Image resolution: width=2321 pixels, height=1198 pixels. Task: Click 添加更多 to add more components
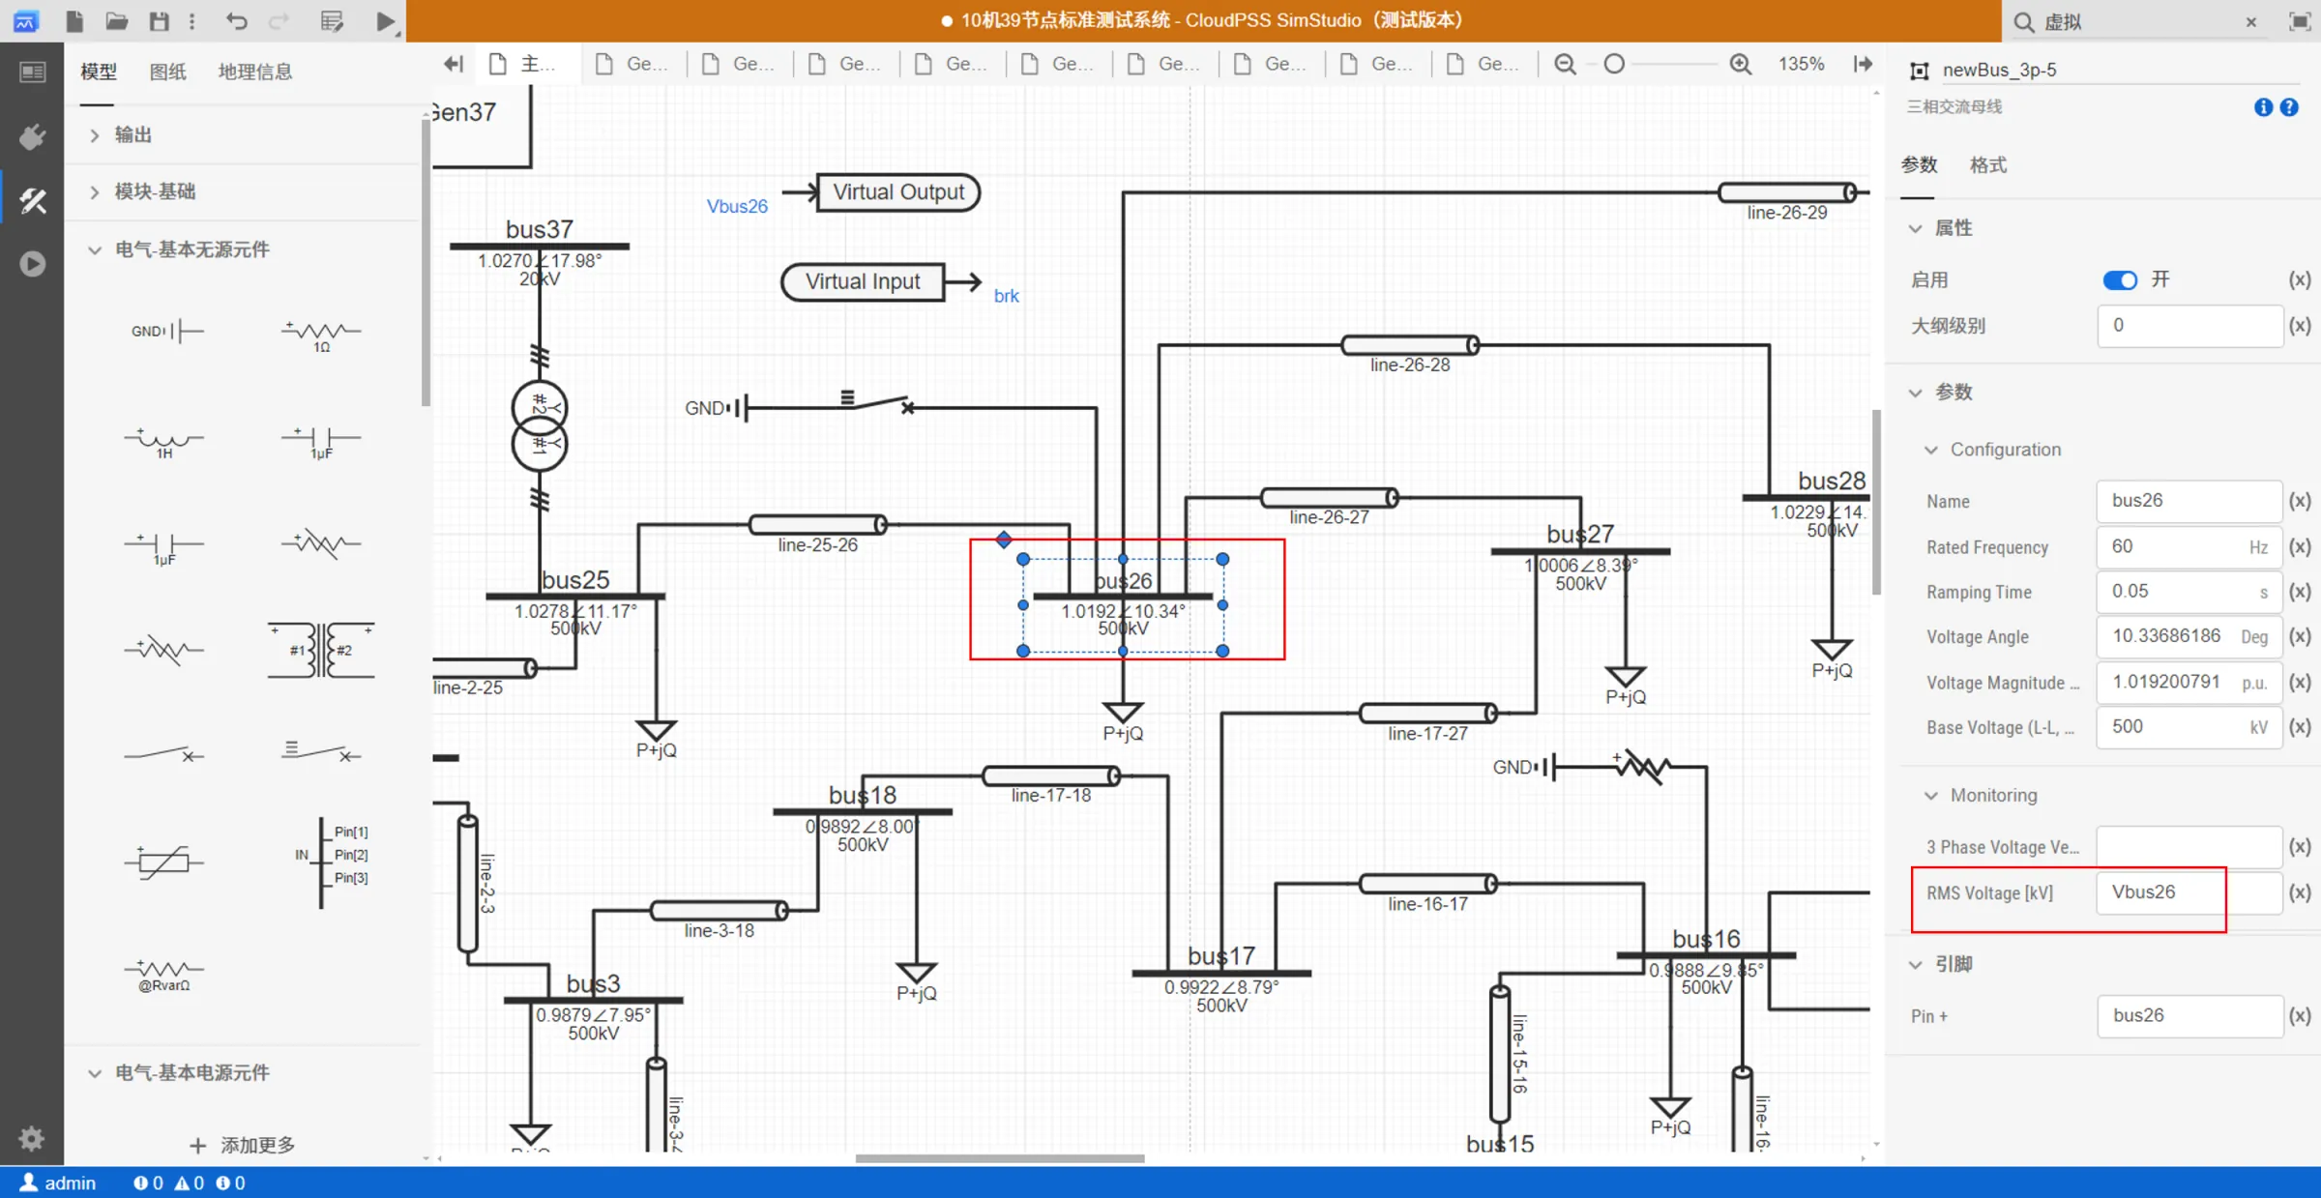coord(243,1146)
